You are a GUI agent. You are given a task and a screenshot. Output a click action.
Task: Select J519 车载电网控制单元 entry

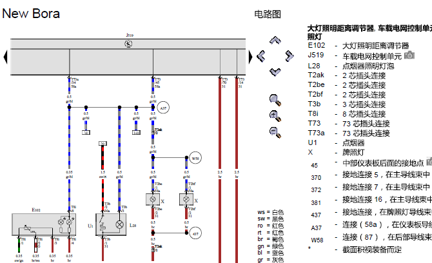355,56
